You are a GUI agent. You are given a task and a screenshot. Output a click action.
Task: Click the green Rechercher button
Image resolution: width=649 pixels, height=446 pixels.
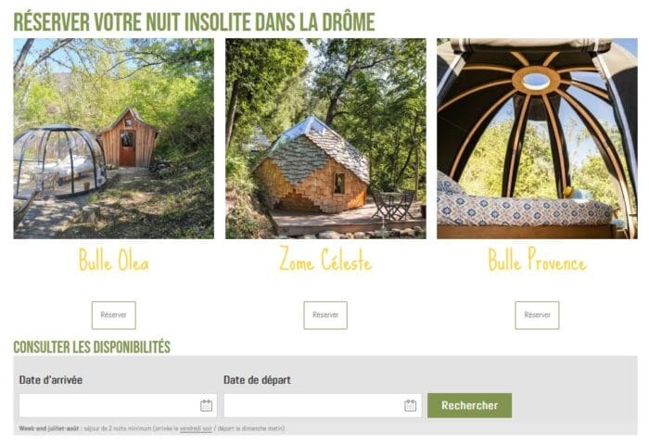coord(470,405)
